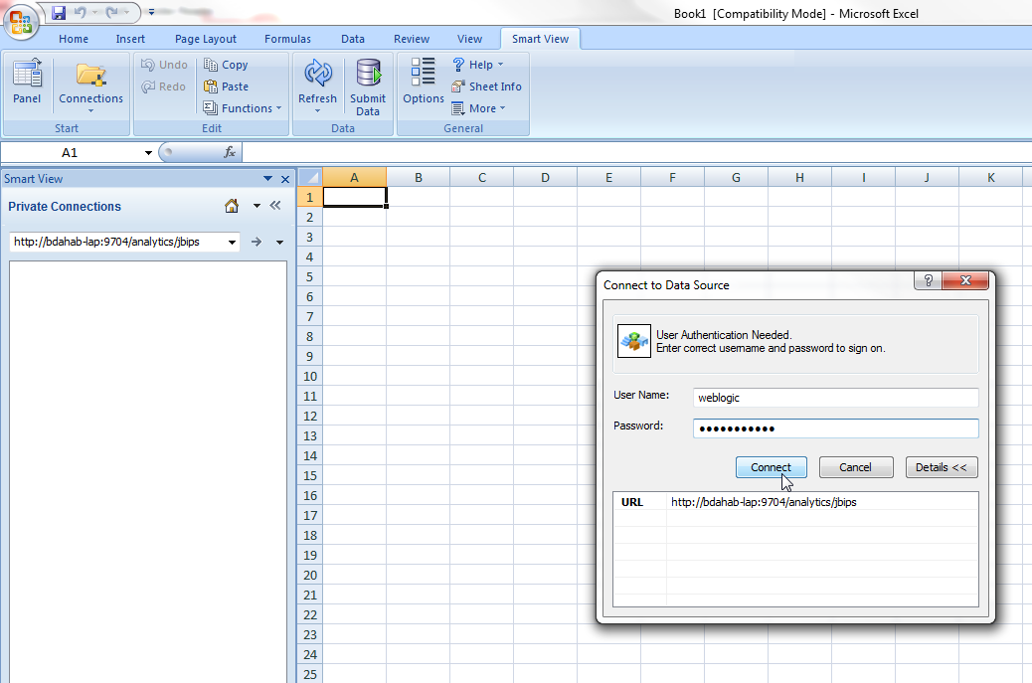This screenshot has height=683, width=1032.
Task: Select column A header
Action: 354,178
